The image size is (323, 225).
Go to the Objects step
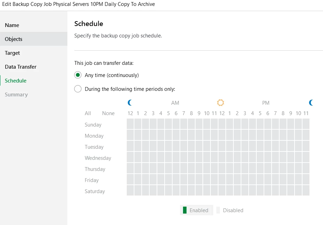click(x=14, y=39)
